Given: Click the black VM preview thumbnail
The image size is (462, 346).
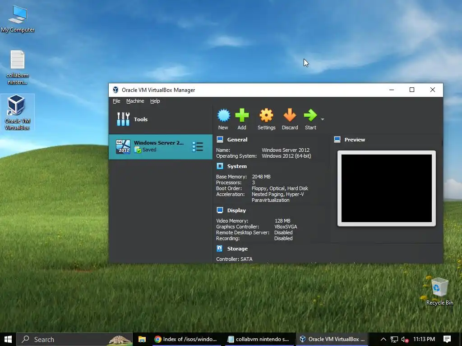Looking at the screenshot, I should click(387, 188).
